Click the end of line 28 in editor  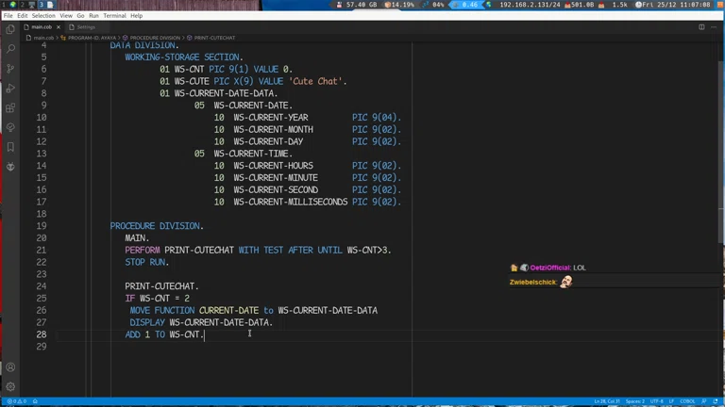pos(205,334)
